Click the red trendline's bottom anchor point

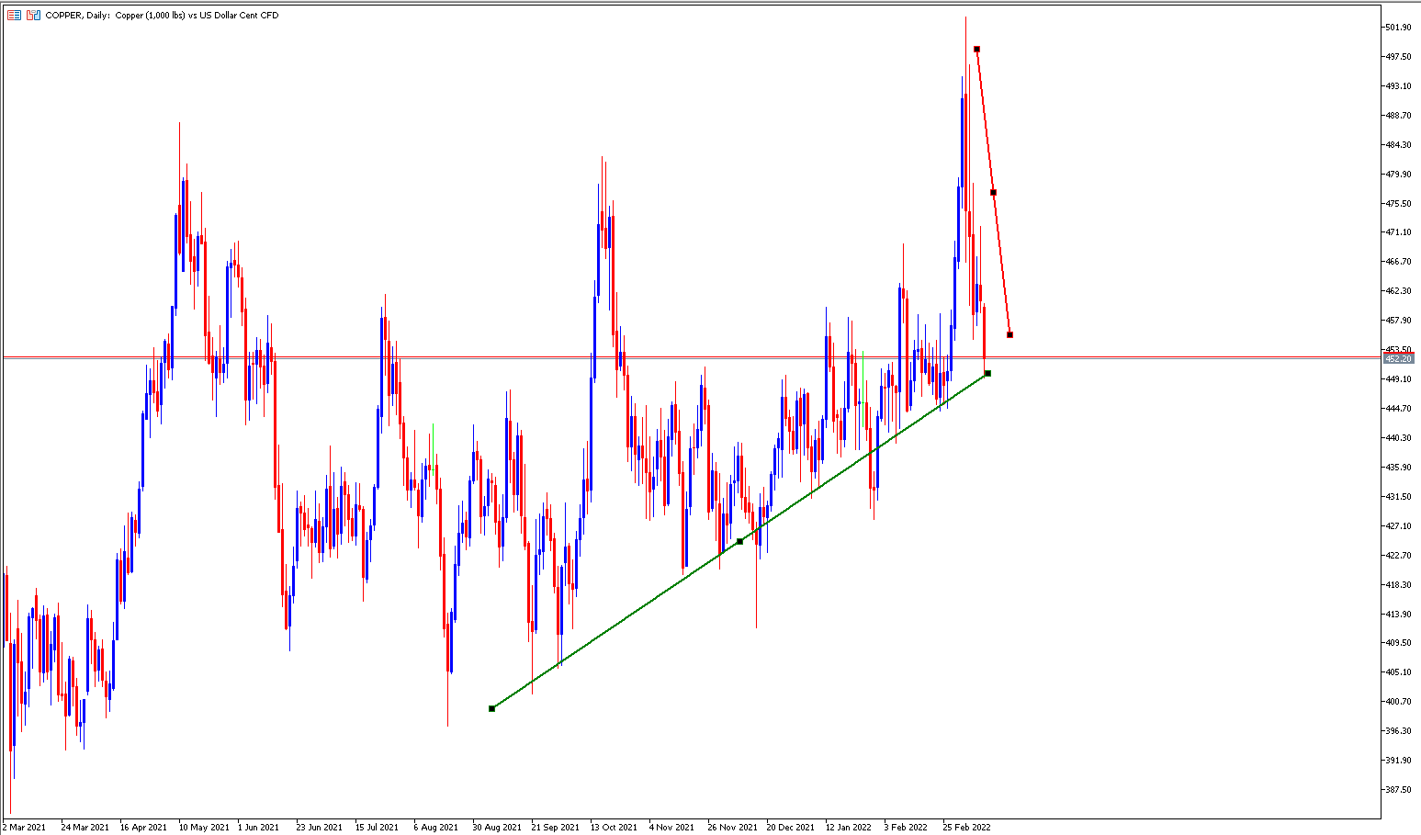1009,334
